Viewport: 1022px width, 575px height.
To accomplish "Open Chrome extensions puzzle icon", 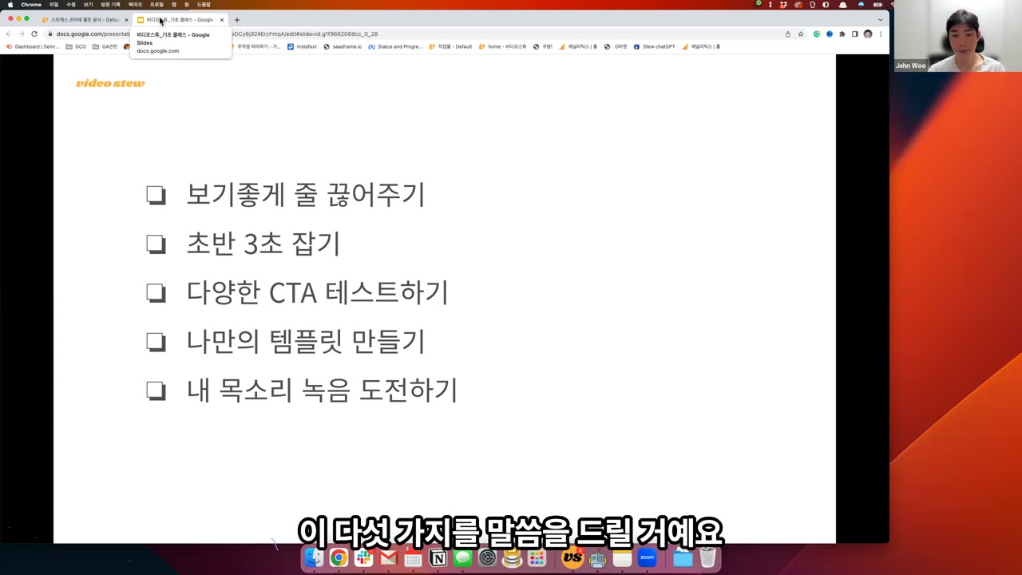I will [842, 34].
